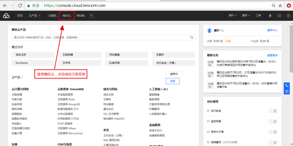Select the 使用中 filter button

[174, 74]
